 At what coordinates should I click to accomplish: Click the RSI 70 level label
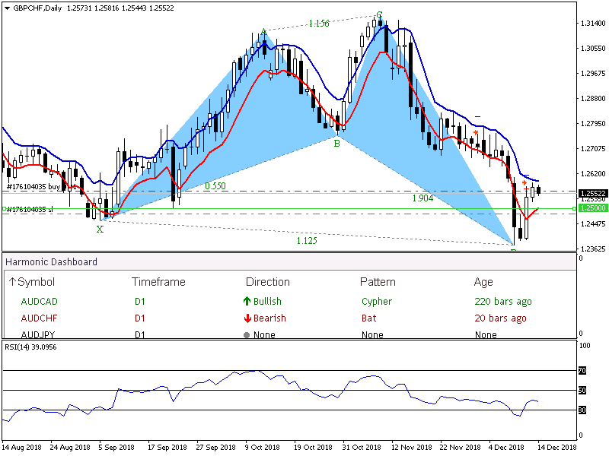(582, 371)
